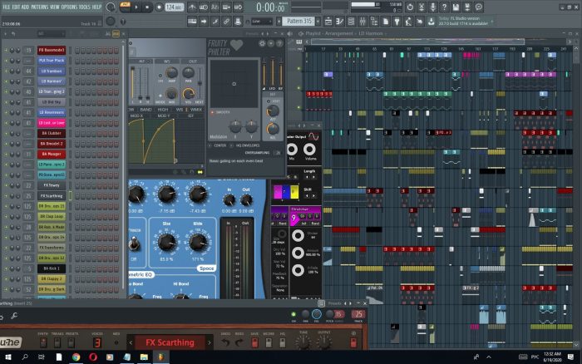The image size is (582, 364).
Task: Click the 124 tempo display
Action: 174,7
